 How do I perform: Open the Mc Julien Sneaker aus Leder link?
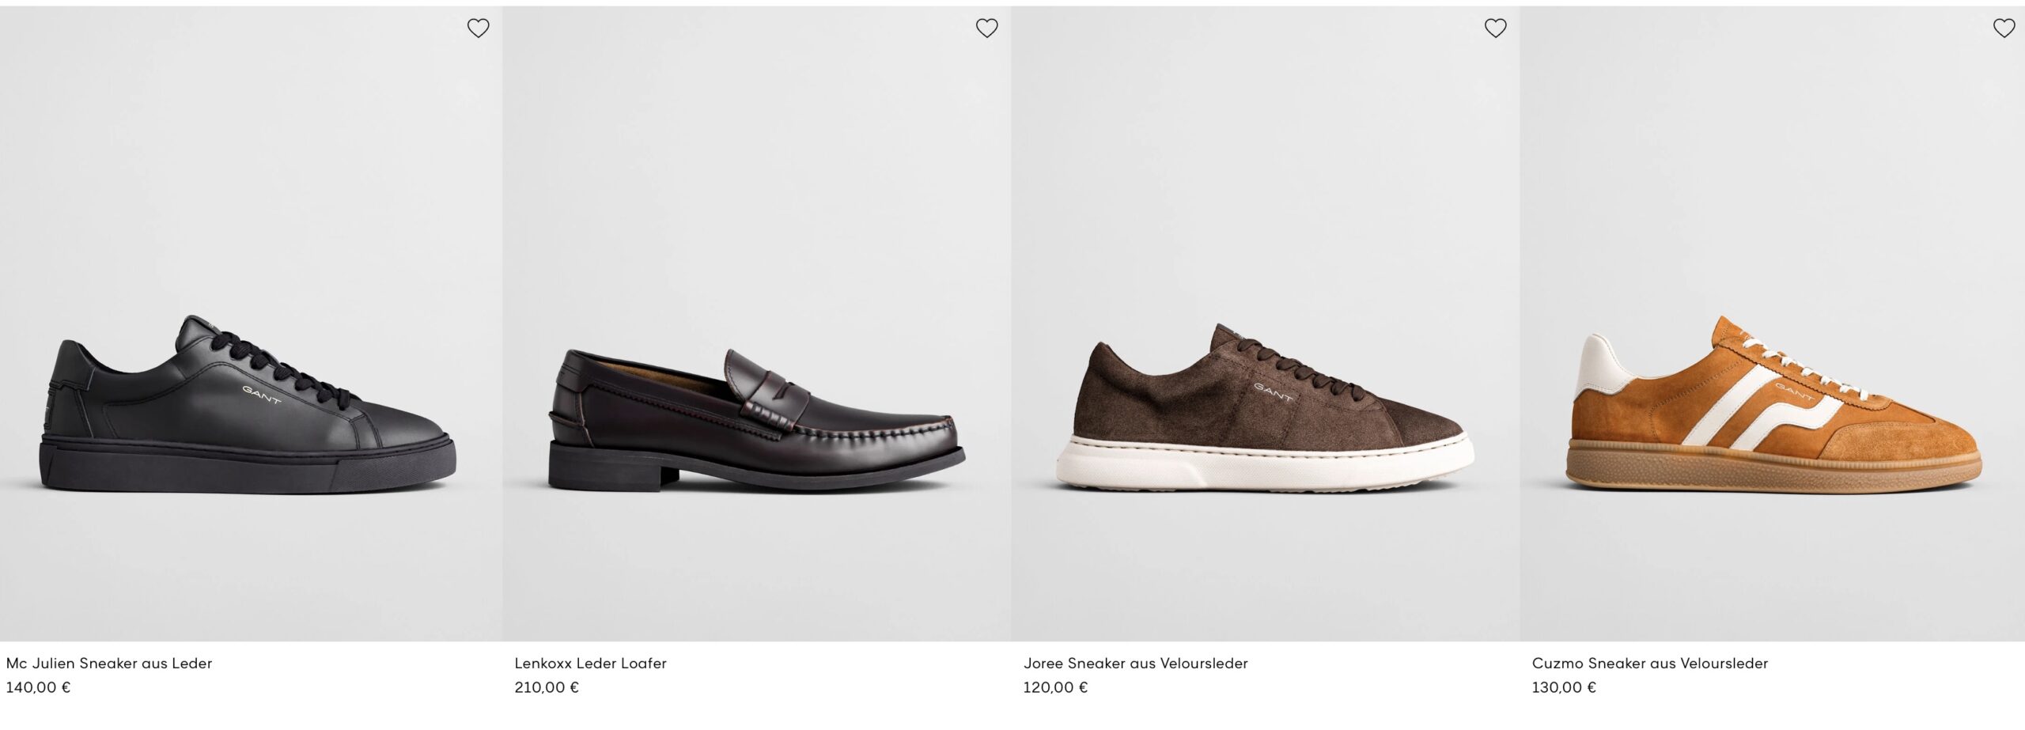tap(109, 664)
